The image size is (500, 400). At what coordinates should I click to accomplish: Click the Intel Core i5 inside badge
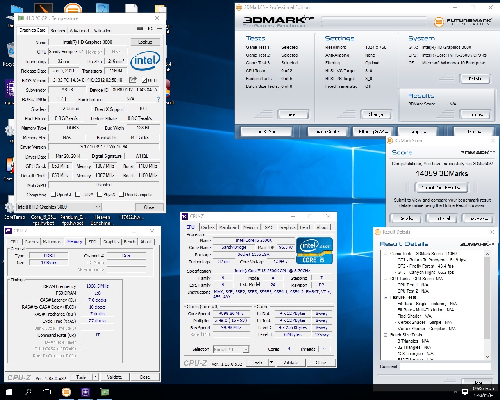[315, 251]
